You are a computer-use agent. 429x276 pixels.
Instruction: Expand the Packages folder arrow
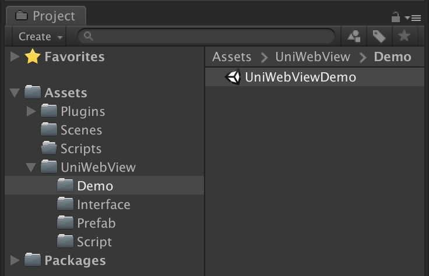tap(15, 260)
